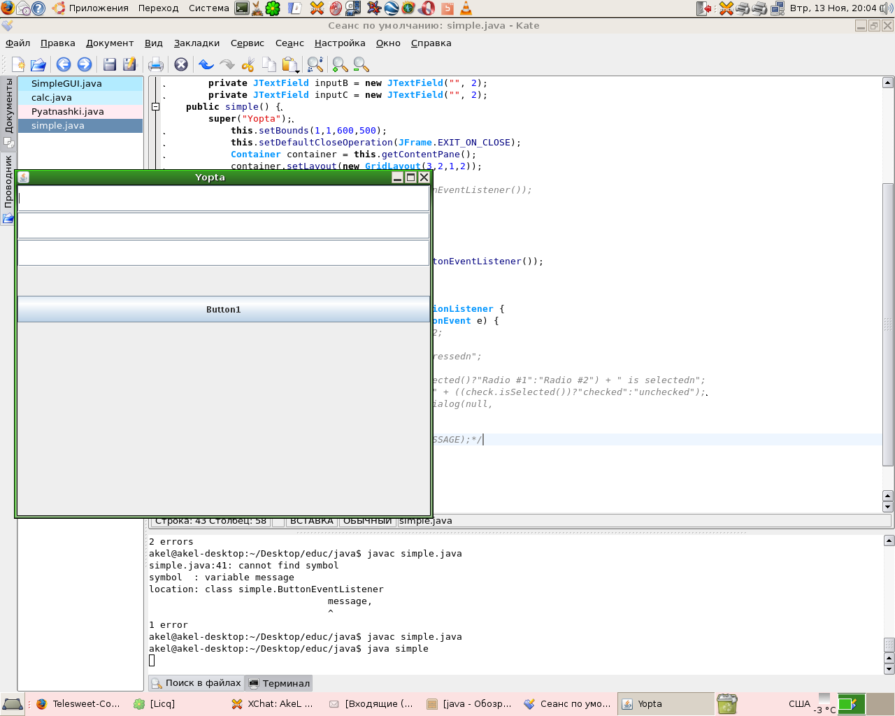Open the Приложения menu in the top panel
Viewport: 895px width, 716px height.
(x=98, y=8)
